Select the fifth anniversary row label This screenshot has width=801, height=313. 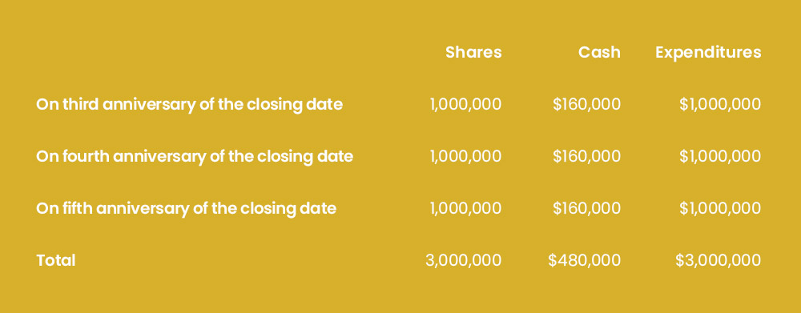point(187,208)
